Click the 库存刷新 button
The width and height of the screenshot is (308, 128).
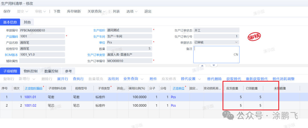[x=74, y=11]
